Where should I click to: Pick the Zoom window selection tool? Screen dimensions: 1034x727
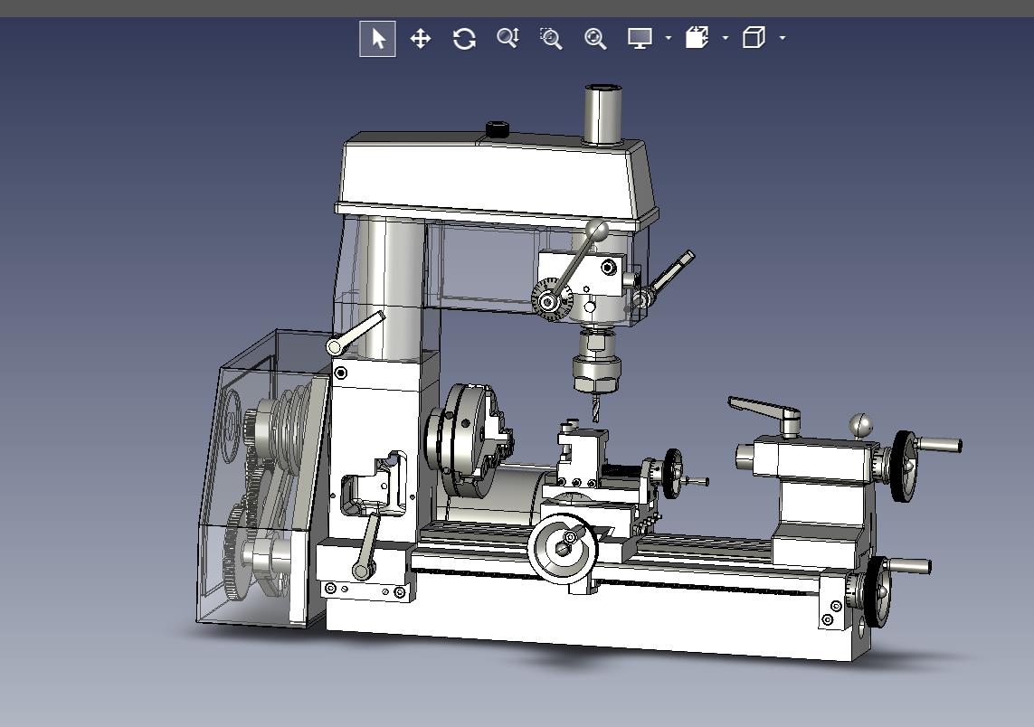pos(551,38)
